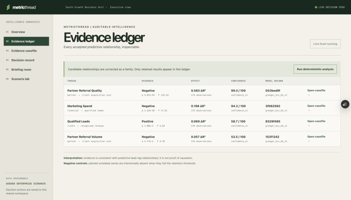The height and width of the screenshot is (200, 351).
Task: Go to Evidence casefile
Action: point(26,51)
